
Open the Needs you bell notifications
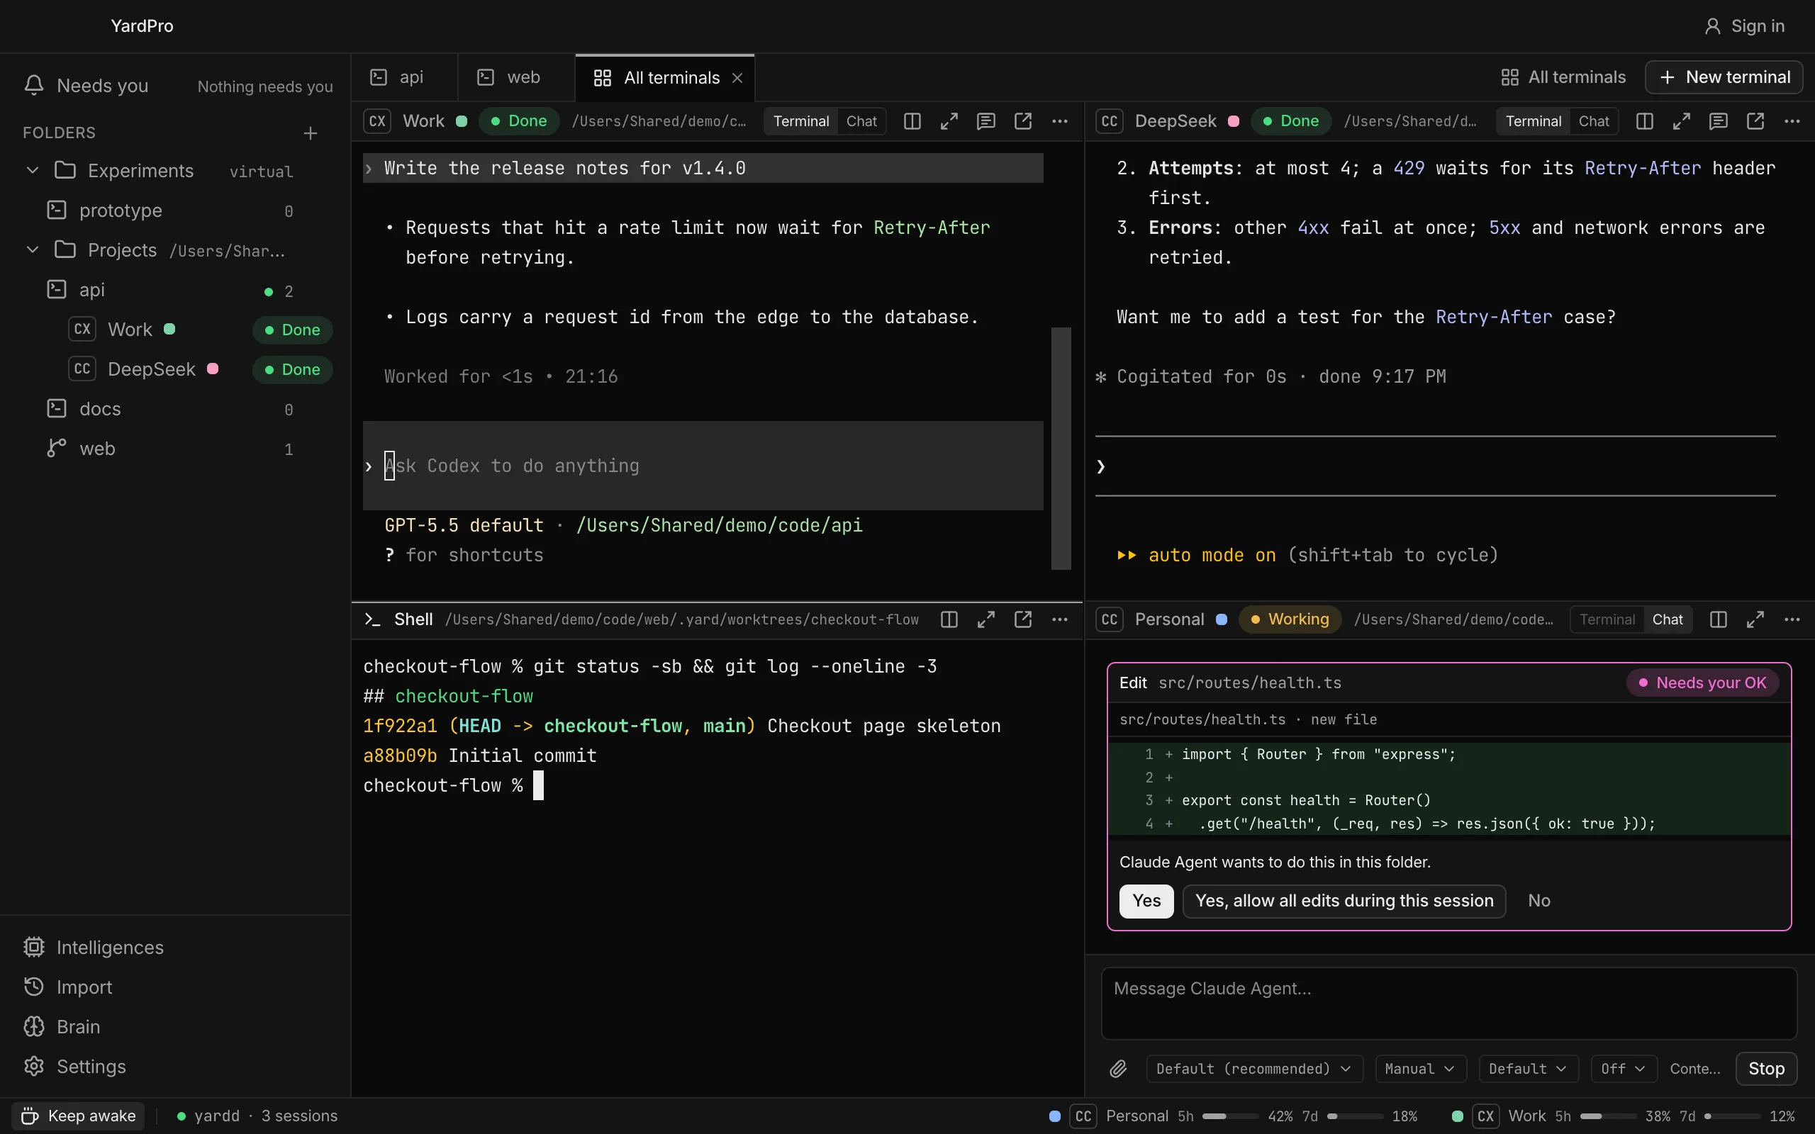35,86
